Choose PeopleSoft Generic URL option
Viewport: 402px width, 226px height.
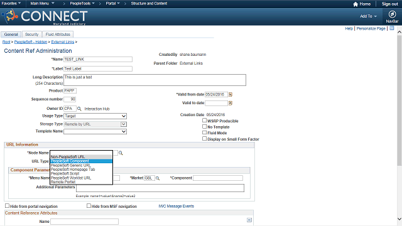tap(81, 166)
